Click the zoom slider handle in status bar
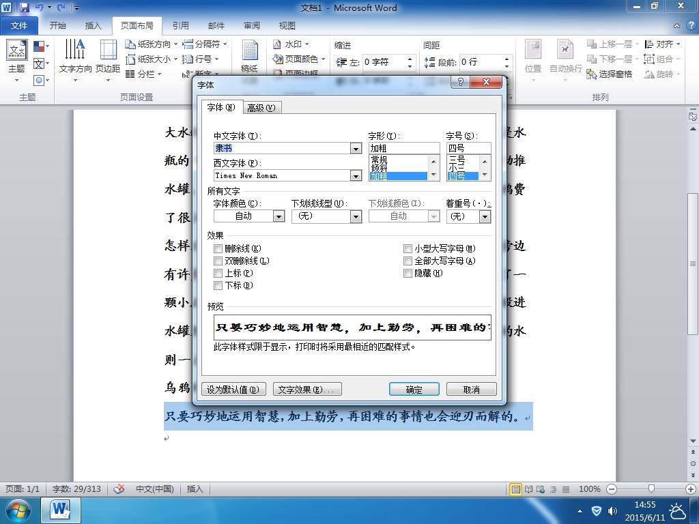The height and width of the screenshot is (524, 699). tap(651, 489)
